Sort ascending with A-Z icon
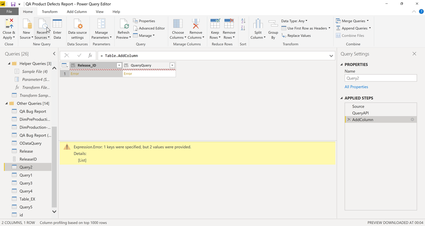 point(243,21)
